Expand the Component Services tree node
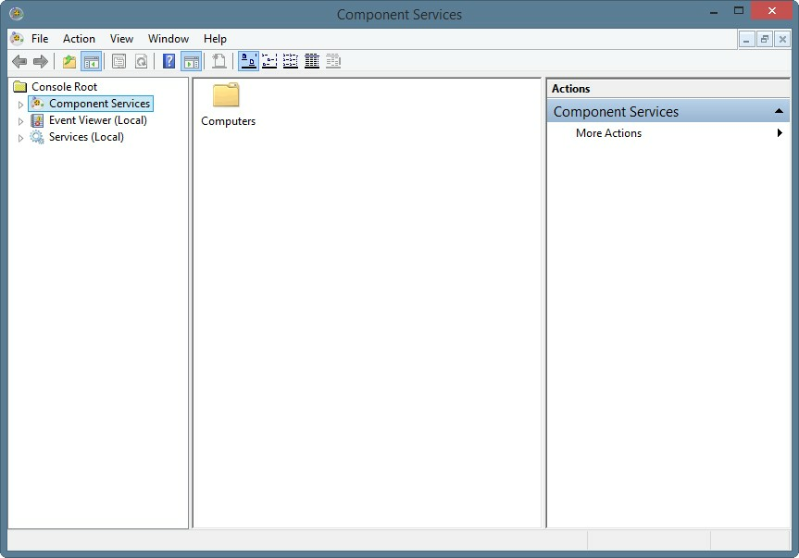Screen dimensions: 799x558 (x=21, y=105)
